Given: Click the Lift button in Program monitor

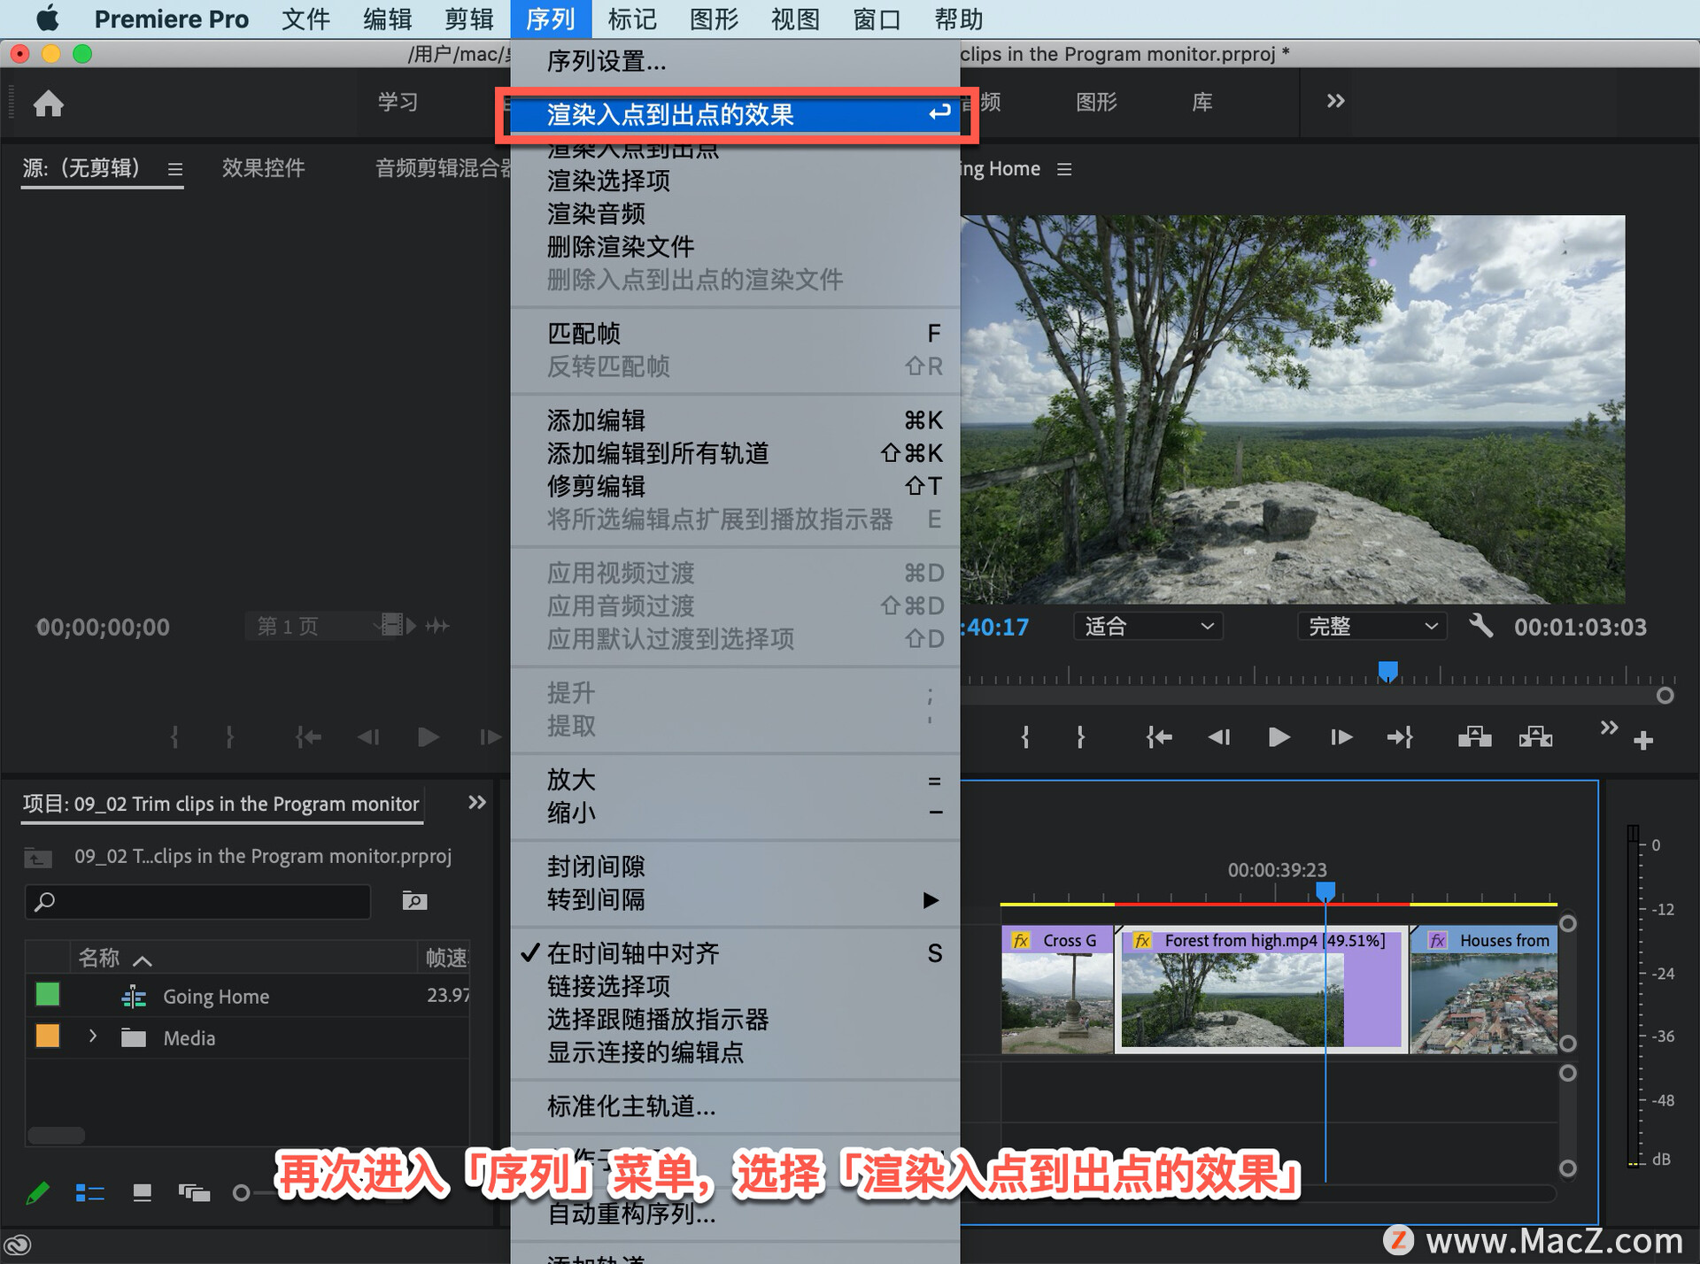Looking at the screenshot, I should [x=1474, y=737].
